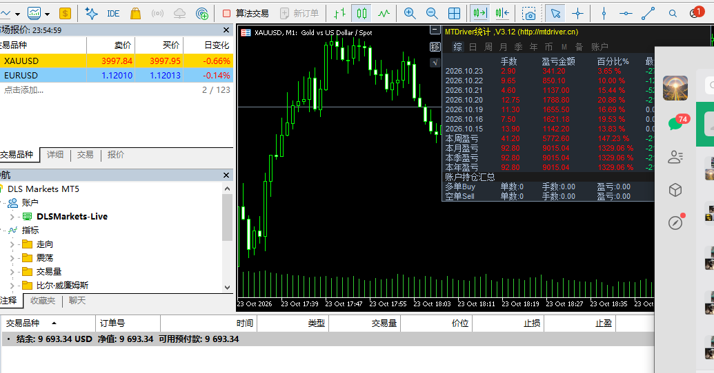Switch to the 详细 tab in Market Watch
Image resolution: width=714 pixels, height=373 pixels.
click(55, 154)
